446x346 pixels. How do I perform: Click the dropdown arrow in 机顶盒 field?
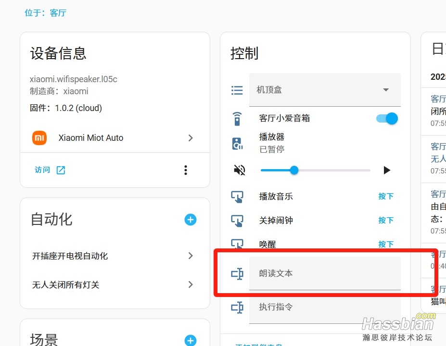386,90
